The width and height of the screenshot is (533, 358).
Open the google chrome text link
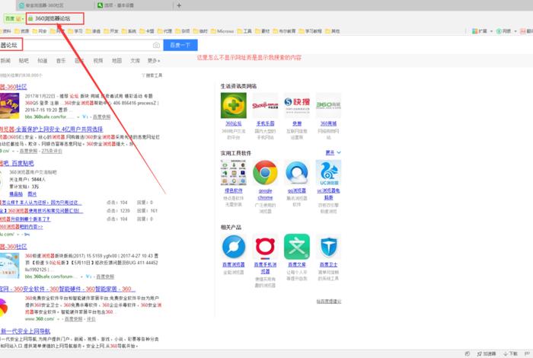click(x=265, y=194)
